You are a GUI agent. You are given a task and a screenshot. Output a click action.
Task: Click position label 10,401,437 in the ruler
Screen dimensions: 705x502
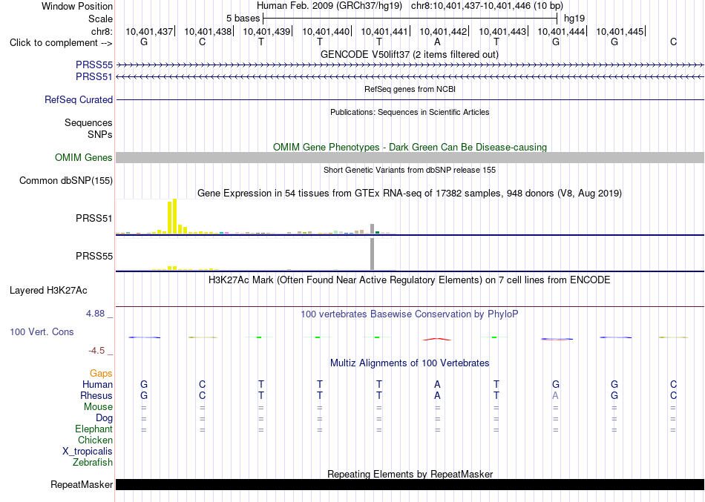149,31
